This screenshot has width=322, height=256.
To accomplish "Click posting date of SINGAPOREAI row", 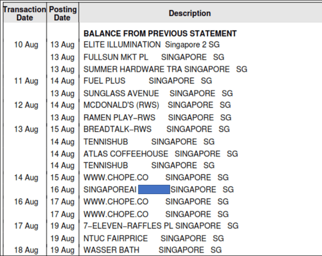I will [x=62, y=189].
